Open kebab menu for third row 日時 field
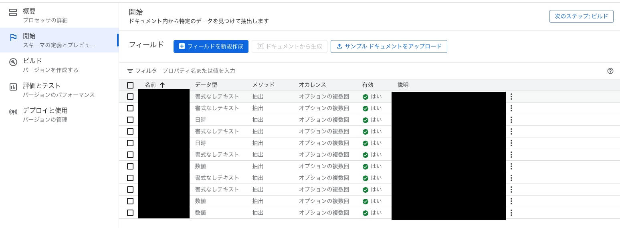Screen dimensions: 620x228 pos(511,120)
